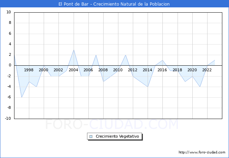Screen dimensions: 229x158
Task: Click the final data point at chart's right end
Action: (x=215, y=60)
